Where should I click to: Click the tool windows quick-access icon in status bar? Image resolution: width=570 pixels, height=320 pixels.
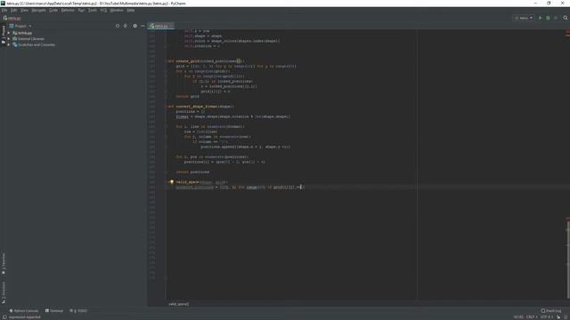tap(4, 317)
